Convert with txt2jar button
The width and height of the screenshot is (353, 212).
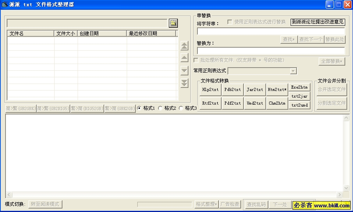tap(300, 96)
